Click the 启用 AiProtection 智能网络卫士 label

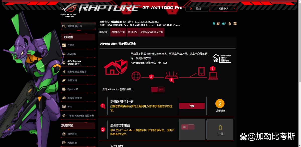[118, 89]
